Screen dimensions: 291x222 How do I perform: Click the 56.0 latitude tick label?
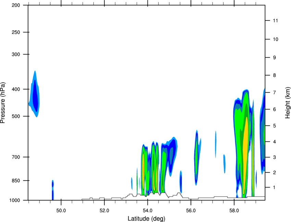pyautogui.click(x=191, y=211)
